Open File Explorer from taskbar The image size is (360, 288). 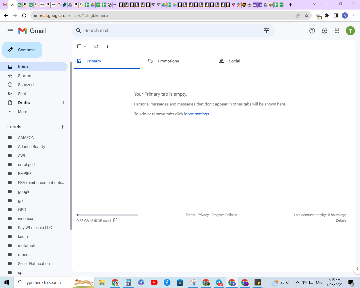(102, 282)
